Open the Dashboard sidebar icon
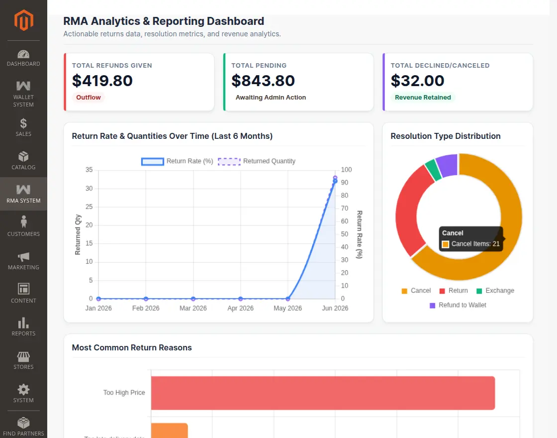Image resolution: width=557 pixels, height=438 pixels. pyautogui.click(x=23, y=54)
